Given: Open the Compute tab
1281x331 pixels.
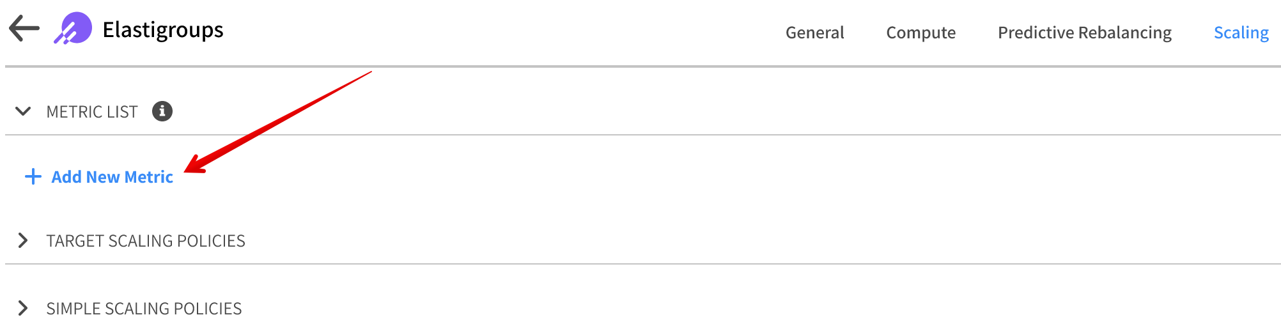Looking at the screenshot, I should (x=920, y=33).
